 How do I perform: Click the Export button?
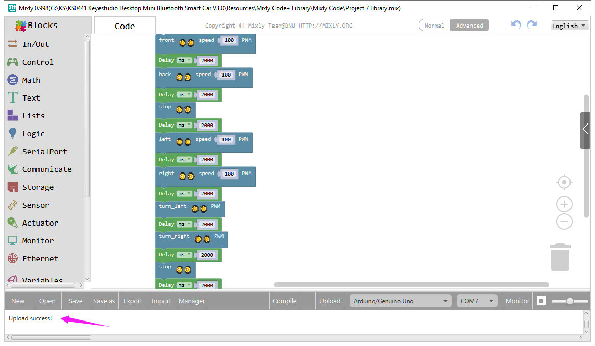click(133, 301)
